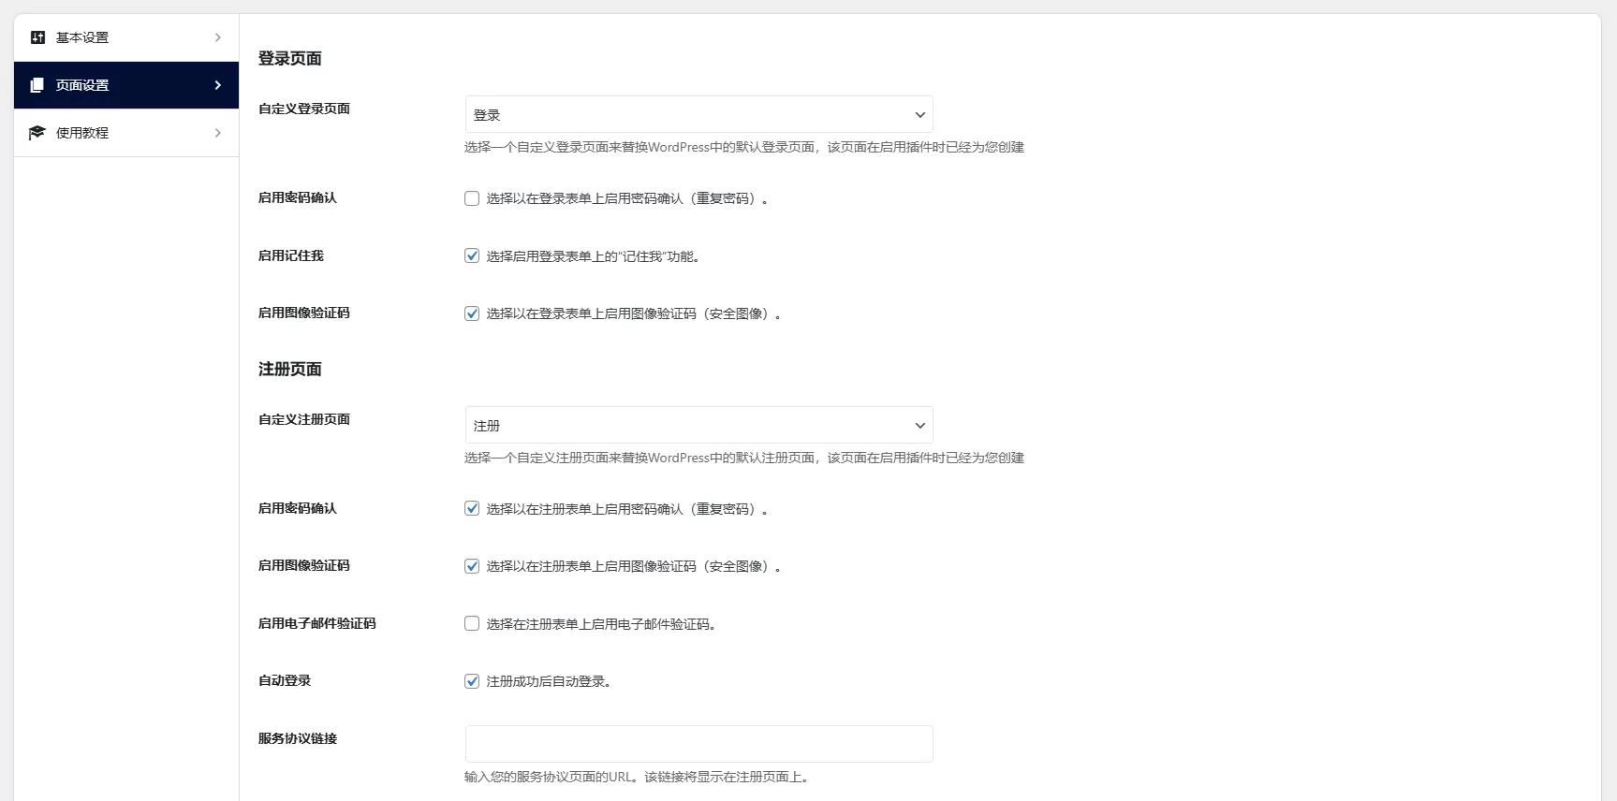Image resolution: width=1617 pixels, height=801 pixels.
Task: Click the 基本设置 sliders icon
Action: (x=37, y=37)
